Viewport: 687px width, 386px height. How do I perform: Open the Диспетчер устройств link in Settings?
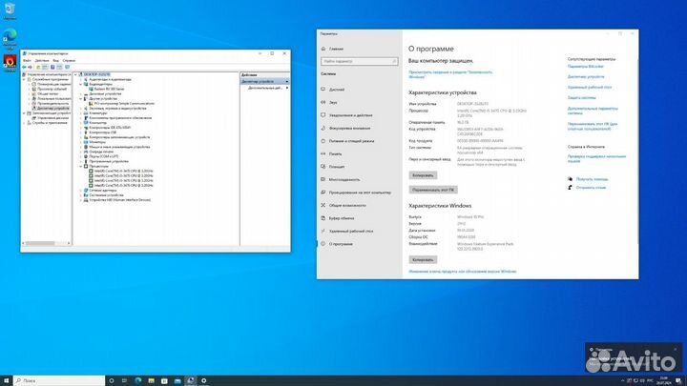[x=586, y=76]
